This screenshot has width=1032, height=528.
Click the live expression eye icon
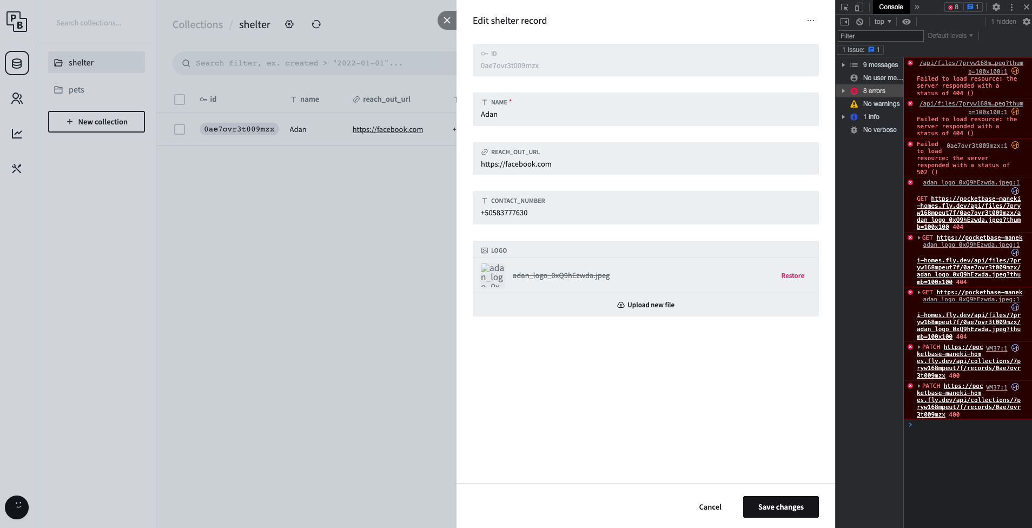[907, 22]
